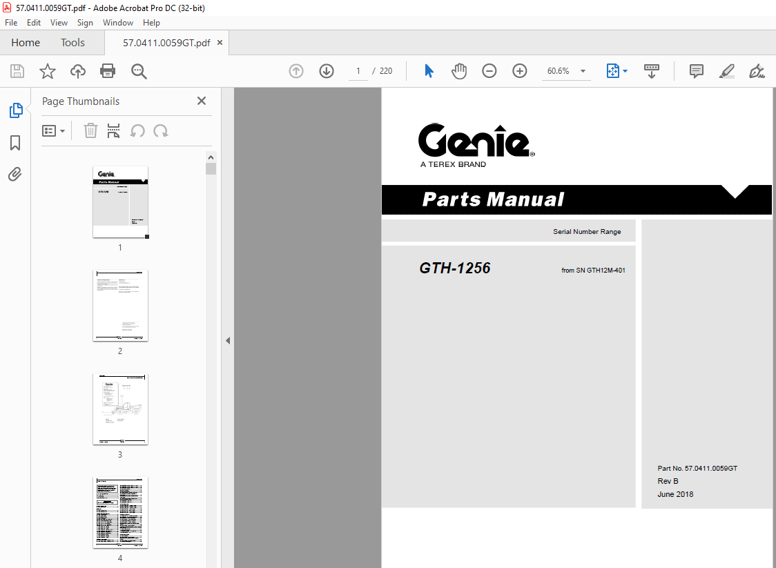Click the print pages scissors icon
776x568 pixels.
click(113, 131)
